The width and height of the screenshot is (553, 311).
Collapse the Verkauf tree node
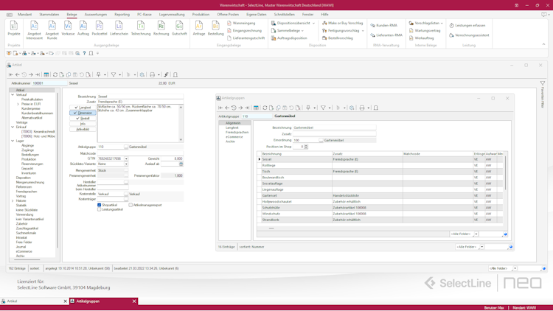tap(13, 95)
